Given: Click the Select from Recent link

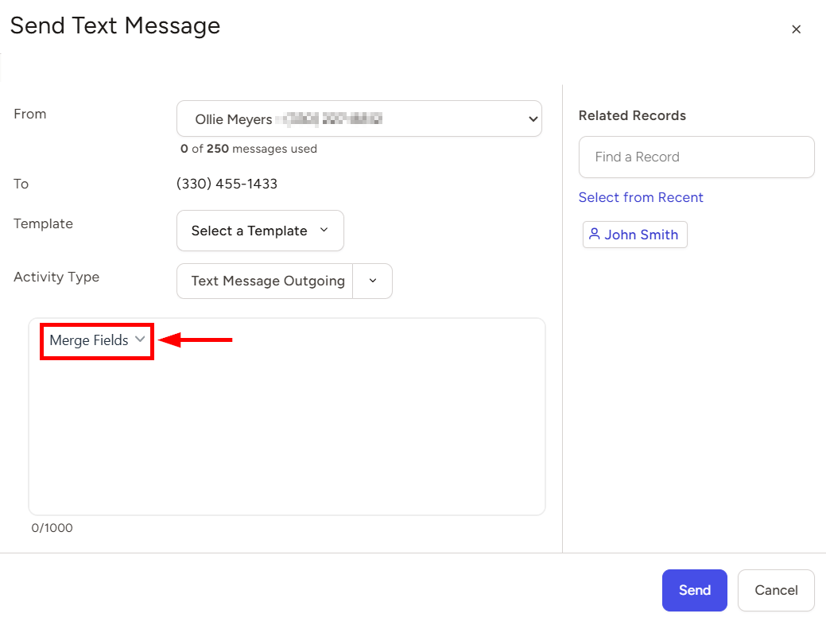Looking at the screenshot, I should click(x=641, y=197).
